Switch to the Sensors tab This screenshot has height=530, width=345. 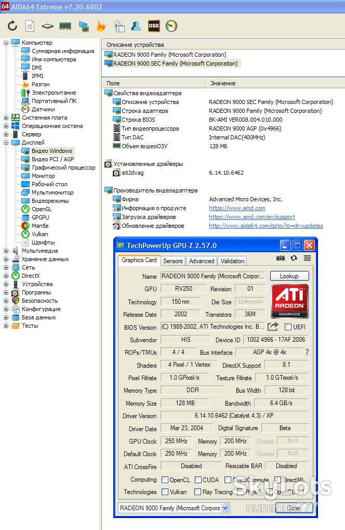click(172, 261)
